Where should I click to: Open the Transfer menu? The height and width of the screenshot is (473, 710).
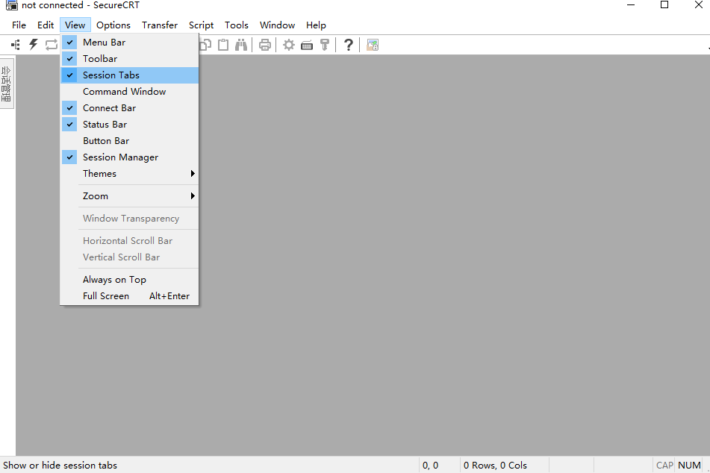click(159, 25)
